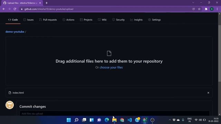The width and height of the screenshot is (221, 124).
Task: Bookmark this page with the star icon
Action: 199,9
